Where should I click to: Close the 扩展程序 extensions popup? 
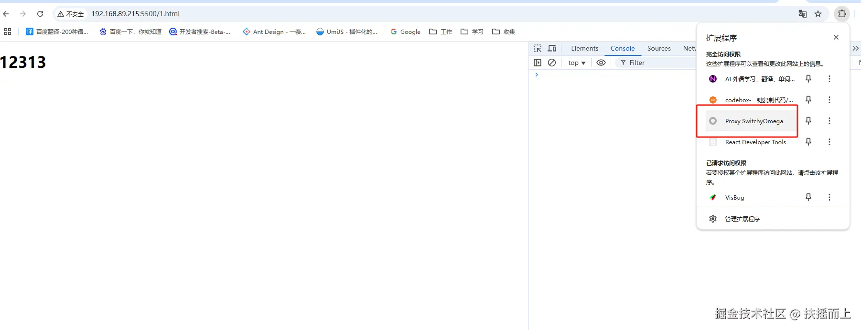pos(836,37)
